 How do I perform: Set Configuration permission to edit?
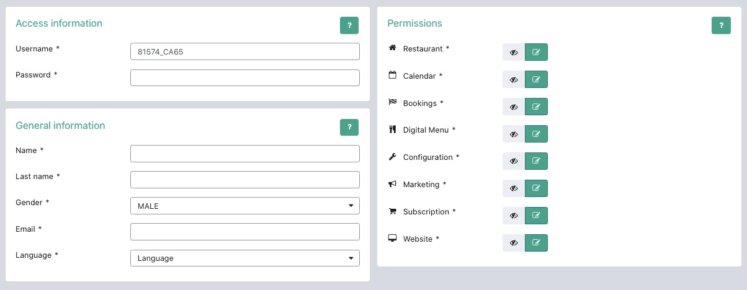[x=536, y=161]
